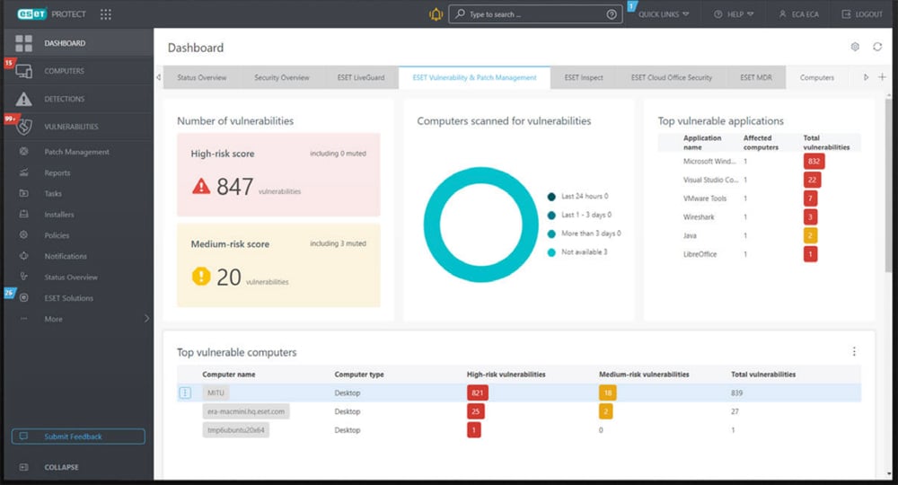Viewport: 898px width, 485px height.
Task: Open the Help dropdown menu
Action: [734, 14]
